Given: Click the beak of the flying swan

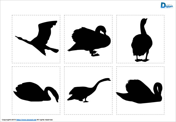Looking at the screenshot, I should [17, 37].
